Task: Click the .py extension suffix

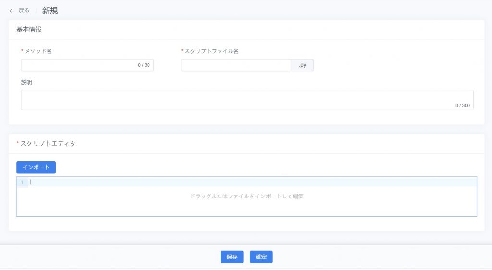Action: [302, 65]
